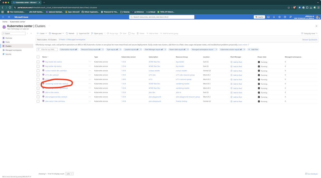The image size is (321, 178).
Task: Remove the Resource Group equals all filter
Action: 103,50
